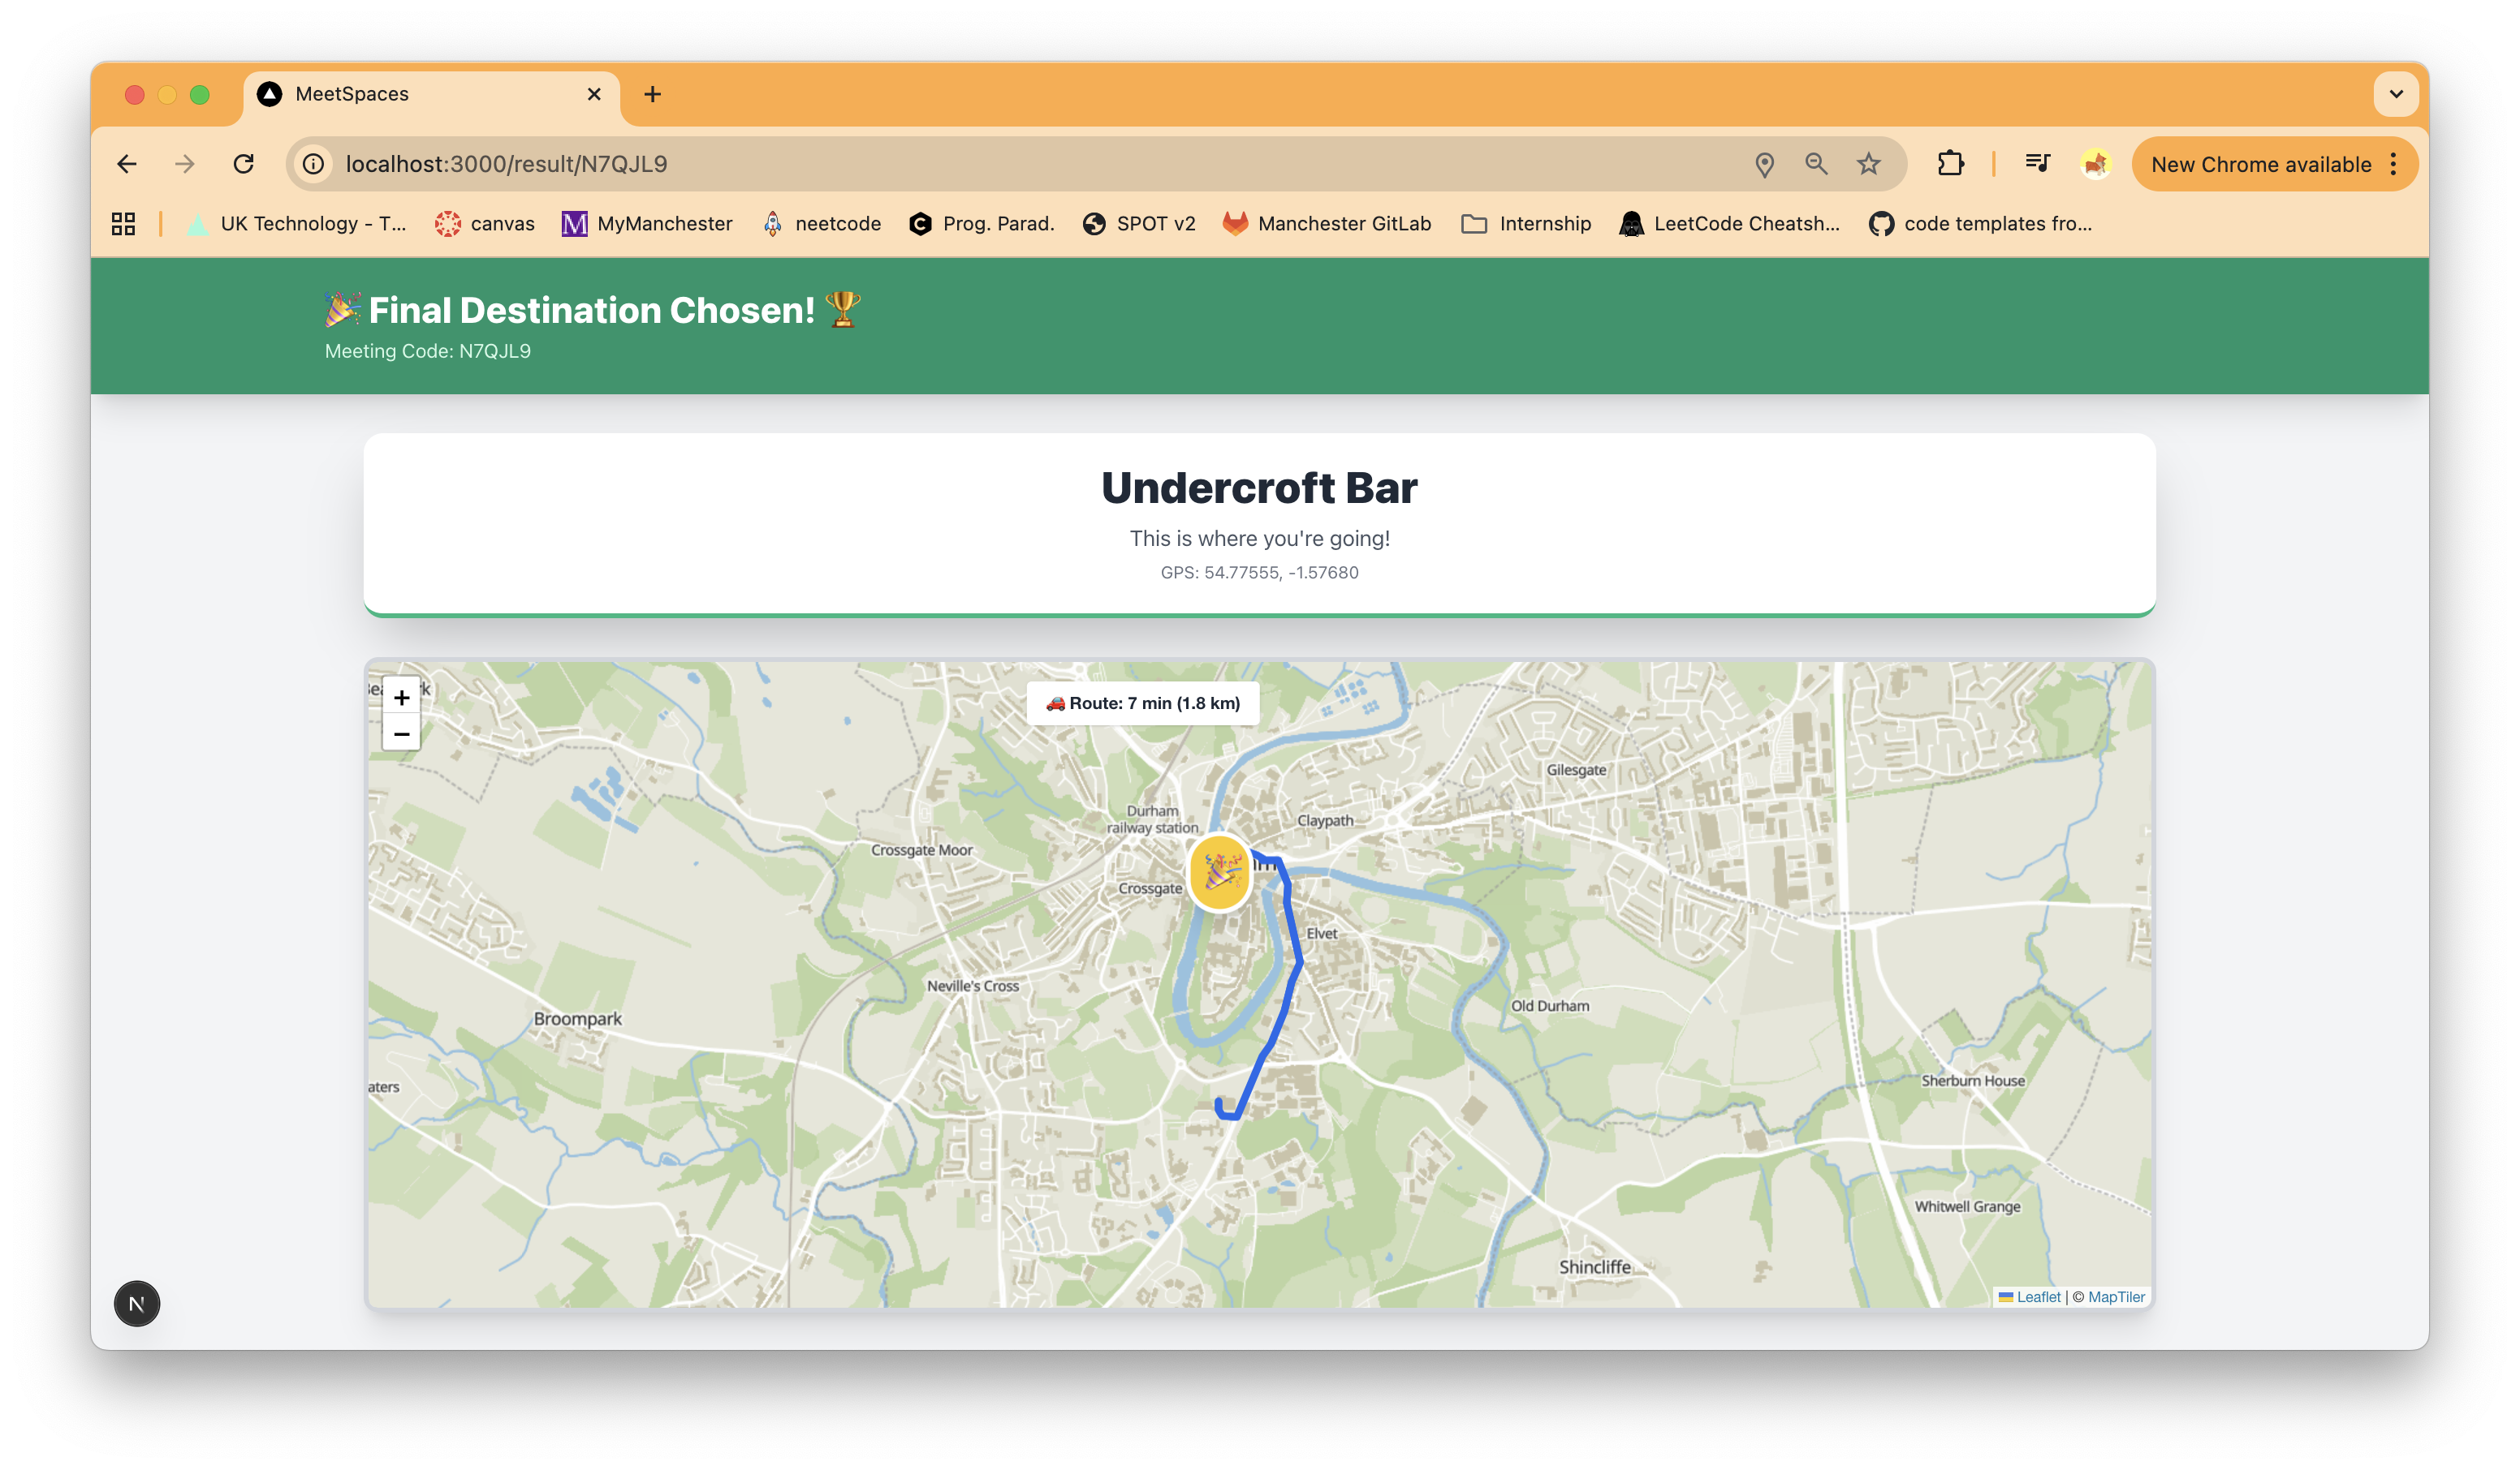Click the location pin in address bar
The height and width of the screenshot is (1470, 2520).
pyautogui.click(x=1764, y=164)
